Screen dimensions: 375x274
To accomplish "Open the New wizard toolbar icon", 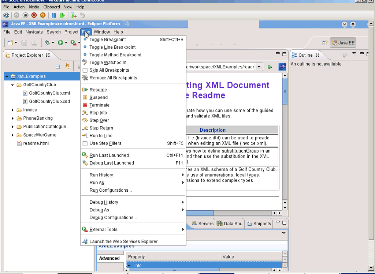I will 10,42.
